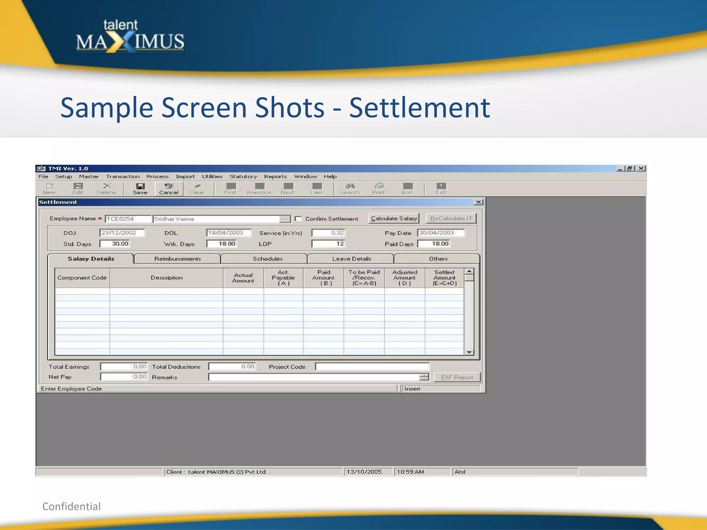Click the Remarks field spinner
This screenshot has height=530, width=707.
click(424, 377)
